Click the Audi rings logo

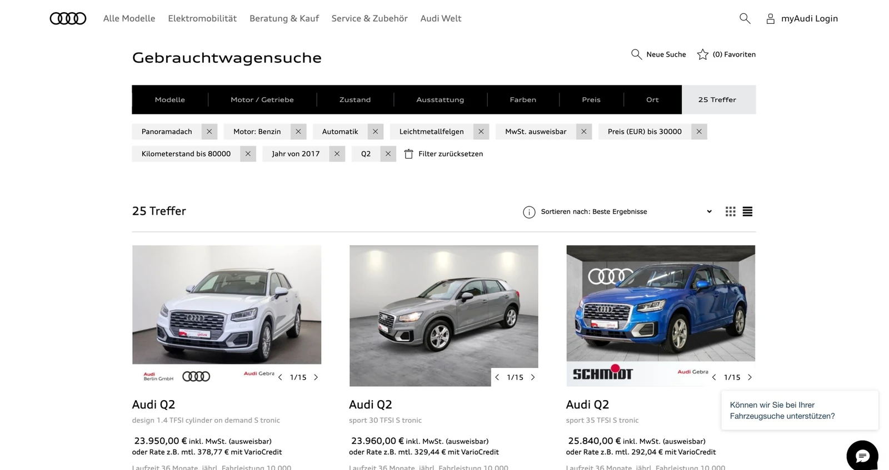(68, 18)
